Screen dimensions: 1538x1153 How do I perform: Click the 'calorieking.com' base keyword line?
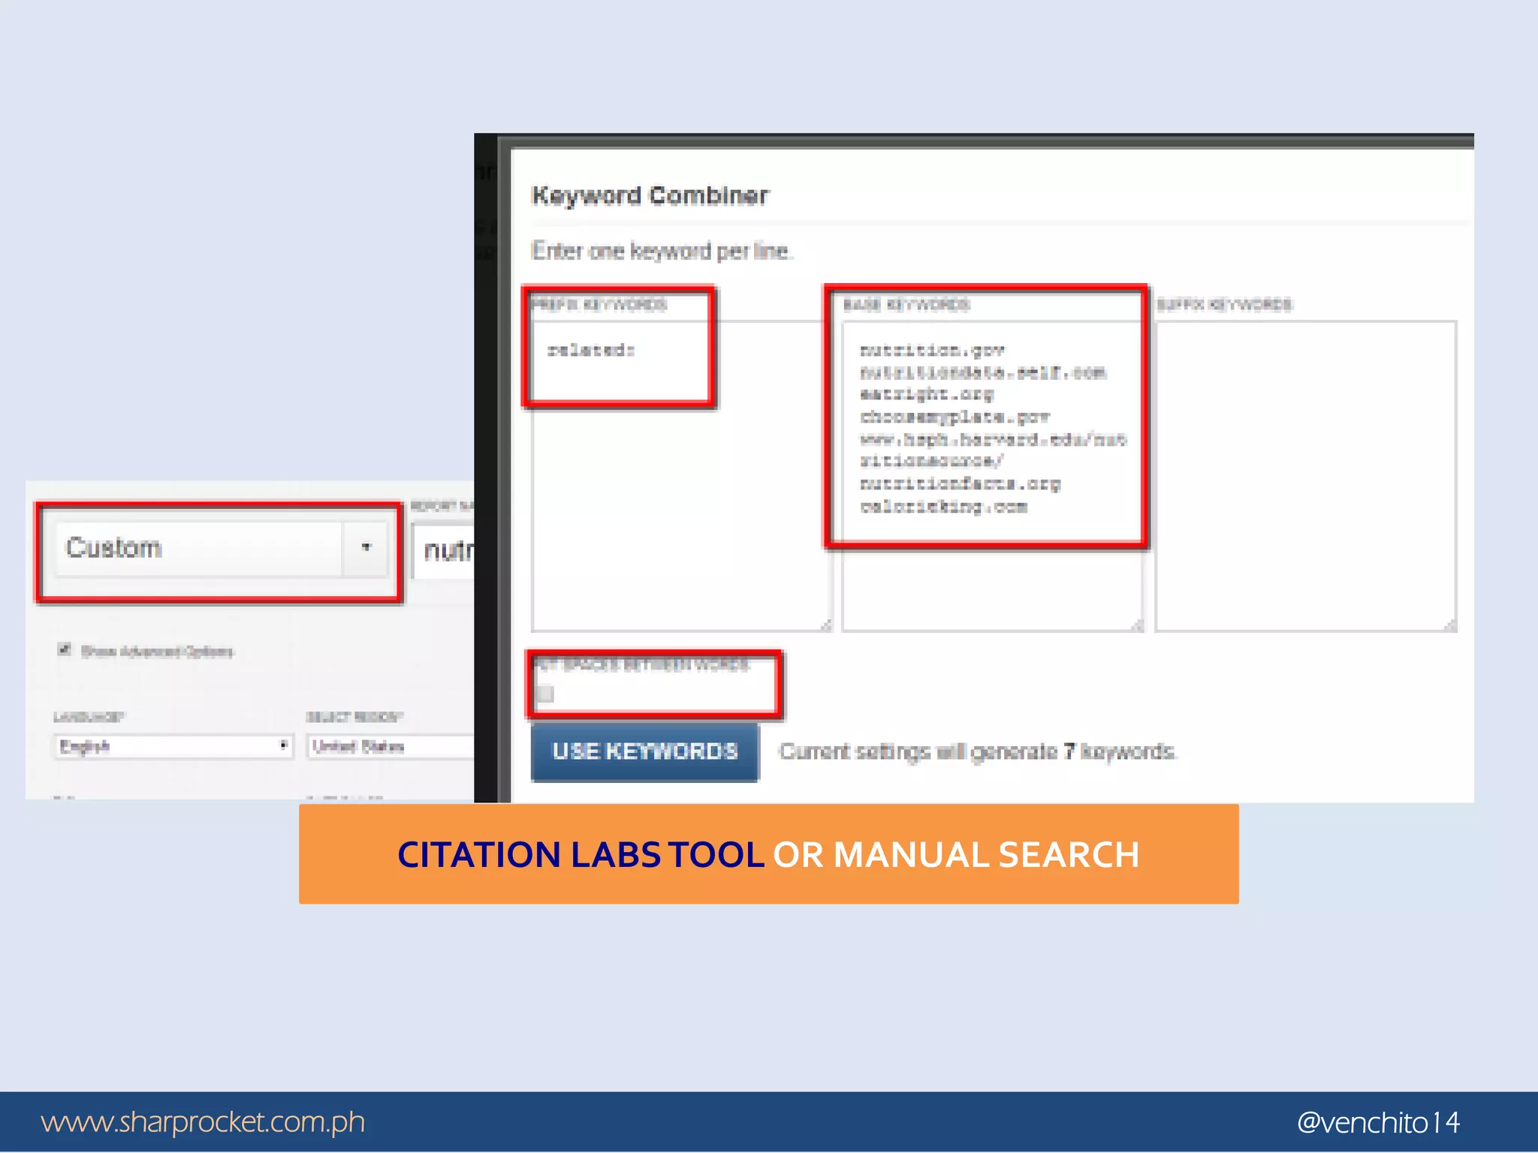[944, 507]
